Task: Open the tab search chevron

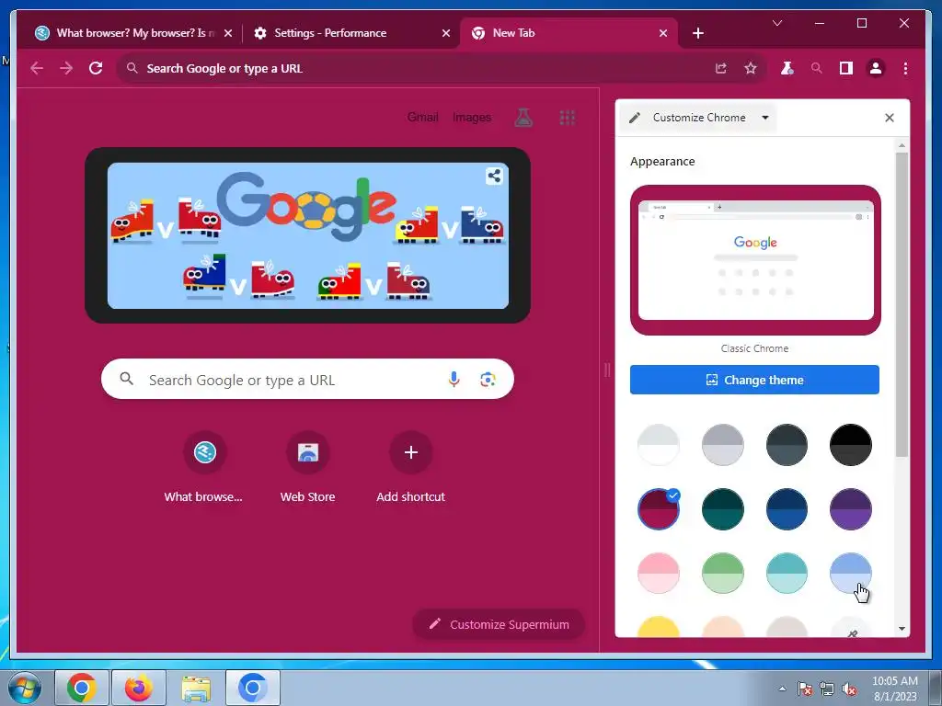Action: tap(776, 23)
